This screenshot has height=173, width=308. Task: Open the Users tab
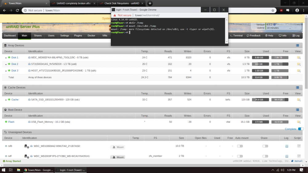pyautogui.click(x=51, y=36)
